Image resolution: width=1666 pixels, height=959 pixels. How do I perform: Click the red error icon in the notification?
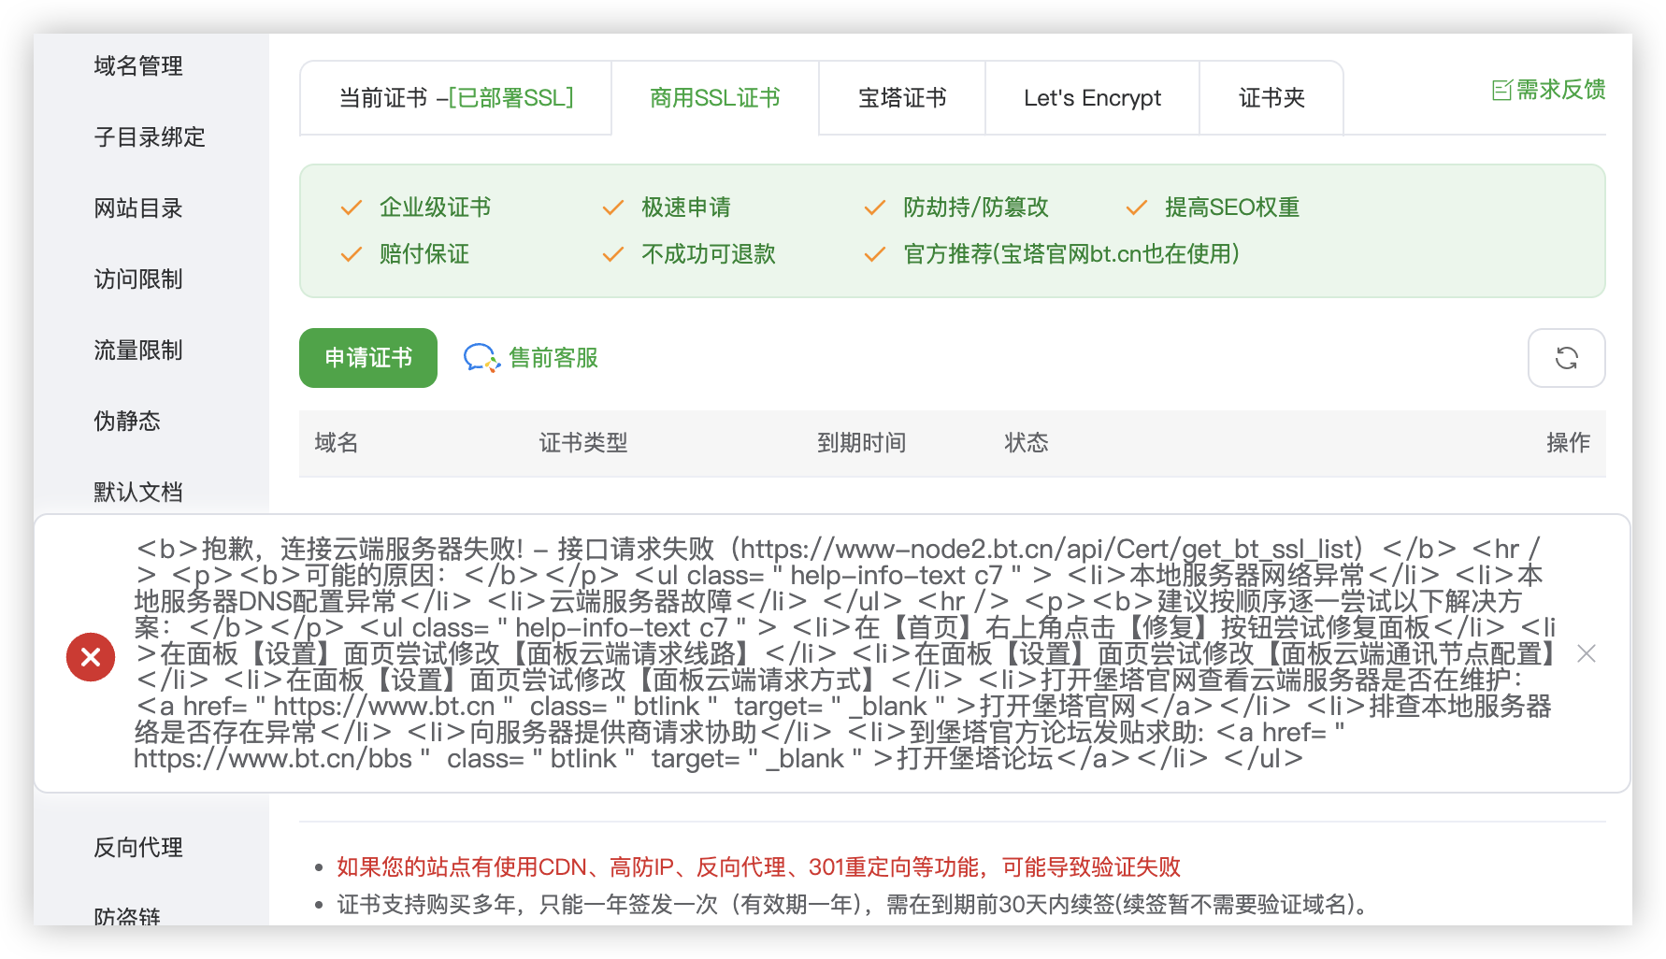91,657
